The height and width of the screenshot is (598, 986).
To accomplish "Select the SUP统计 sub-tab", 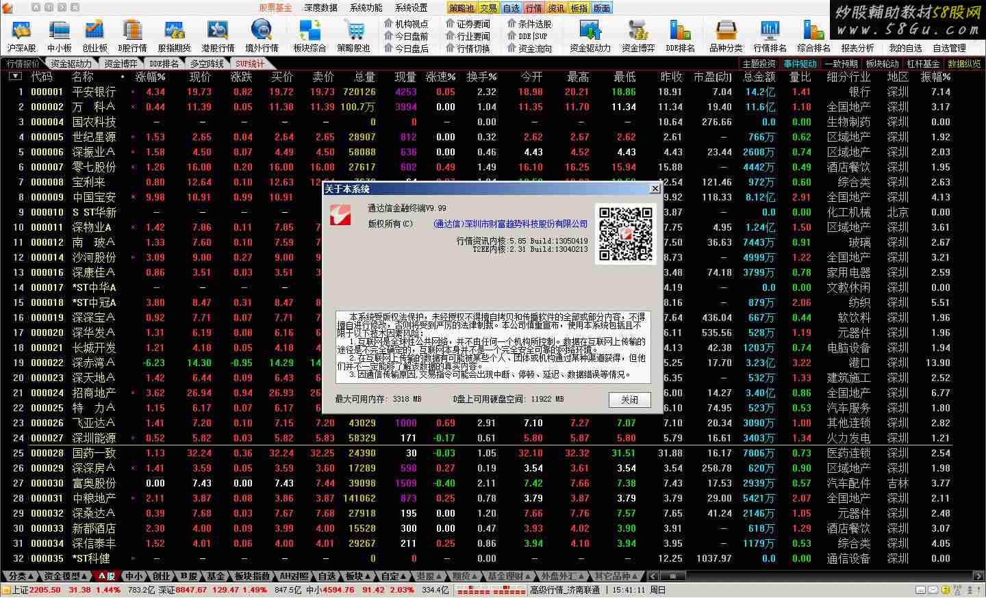I will pos(249,64).
